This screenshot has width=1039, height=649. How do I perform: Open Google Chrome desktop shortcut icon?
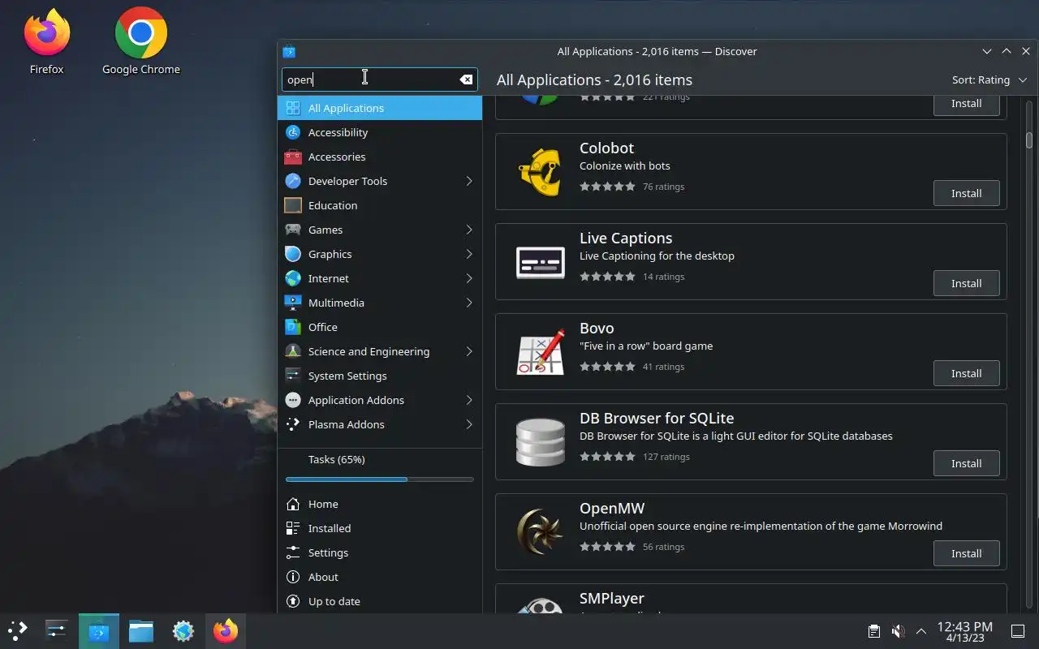(x=141, y=33)
